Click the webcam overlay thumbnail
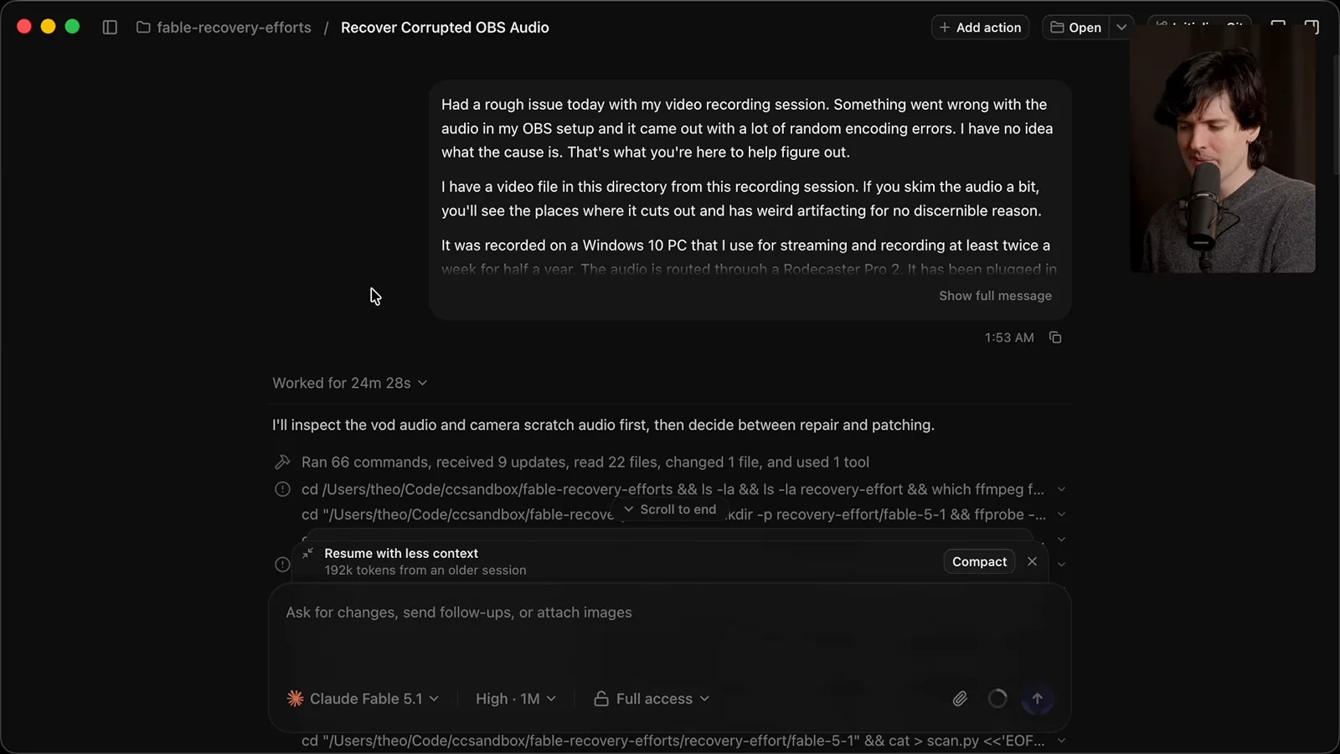1340x754 pixels. pyautogui.click(x=1223, y=149)
